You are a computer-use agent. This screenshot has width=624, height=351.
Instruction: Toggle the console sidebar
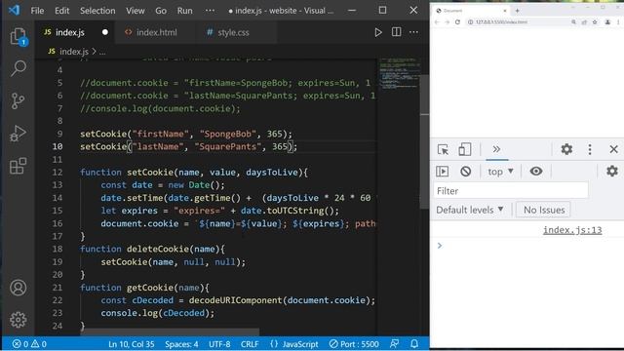pos(442,172)
